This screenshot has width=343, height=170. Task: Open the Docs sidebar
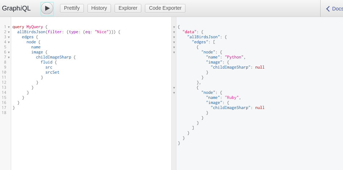tap(334, 9)
